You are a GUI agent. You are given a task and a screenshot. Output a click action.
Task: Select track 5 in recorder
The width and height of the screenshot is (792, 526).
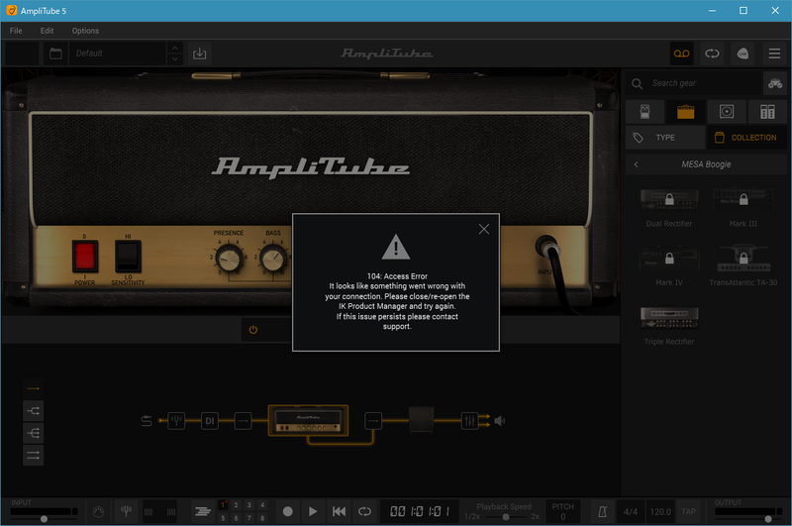(222, 518)
